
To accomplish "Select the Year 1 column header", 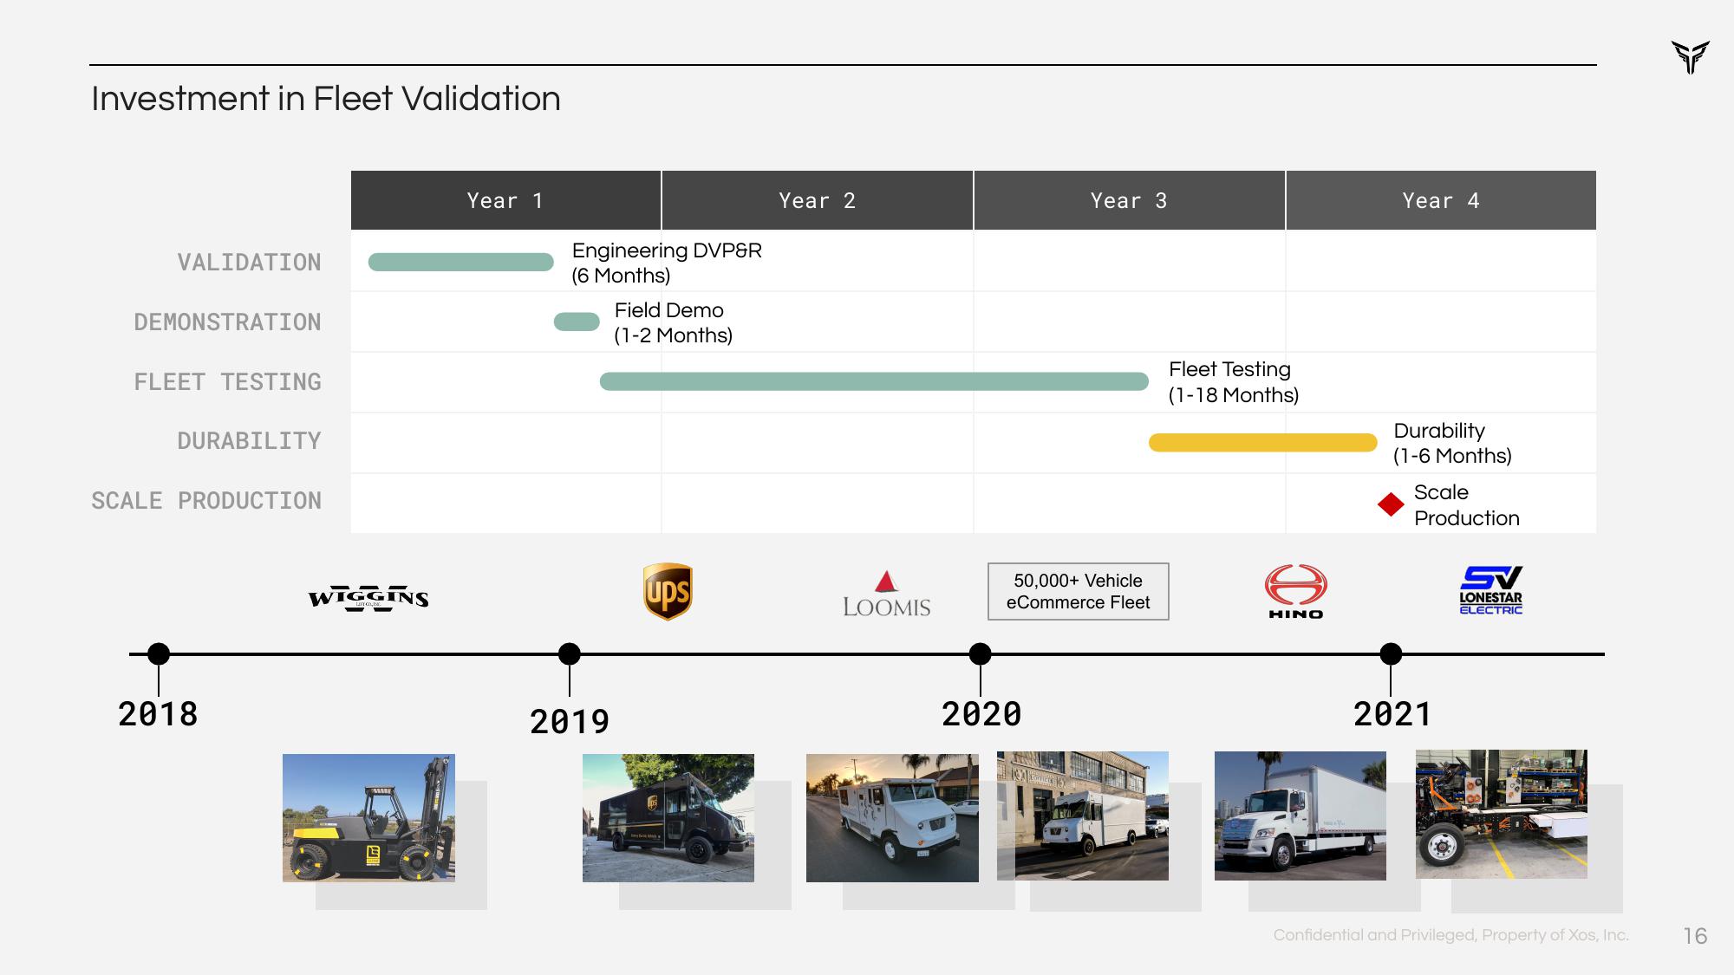I will (505, 200).
